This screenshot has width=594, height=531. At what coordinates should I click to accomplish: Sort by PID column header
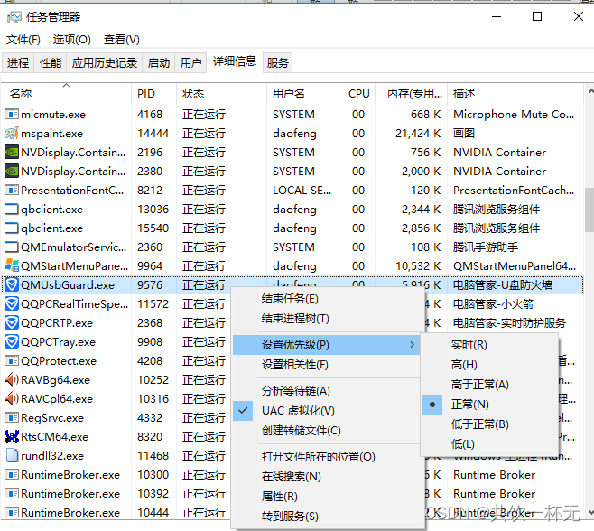click(153, 93)
